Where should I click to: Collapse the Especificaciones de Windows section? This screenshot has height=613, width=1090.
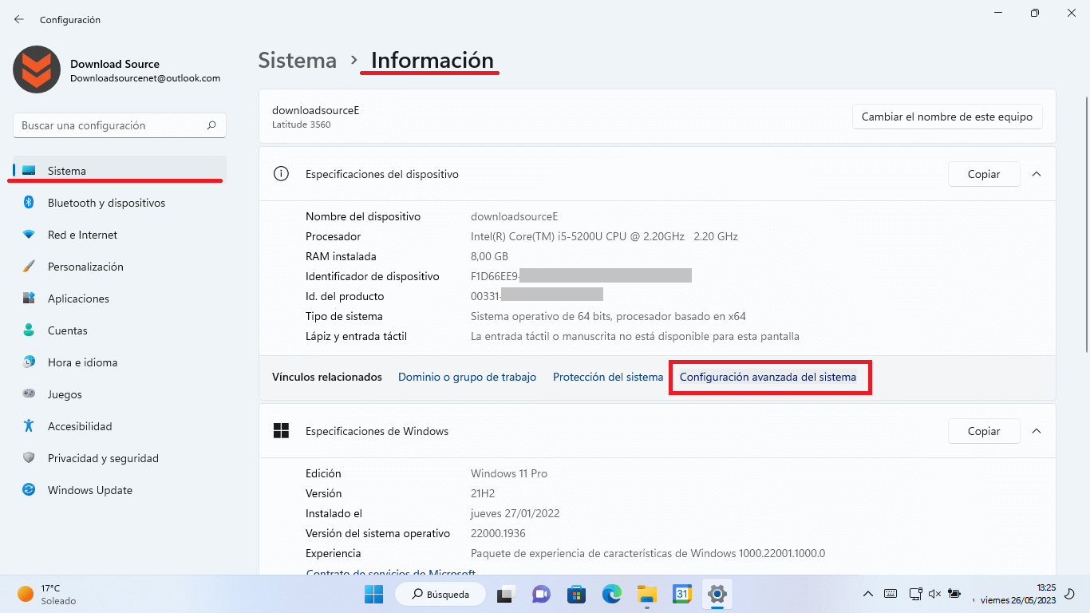tap(1037, 431)
